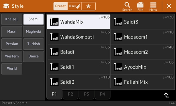Viewport: 176px width, 106px height.
Task: Go up one folder level arrow
Action: 166,95
